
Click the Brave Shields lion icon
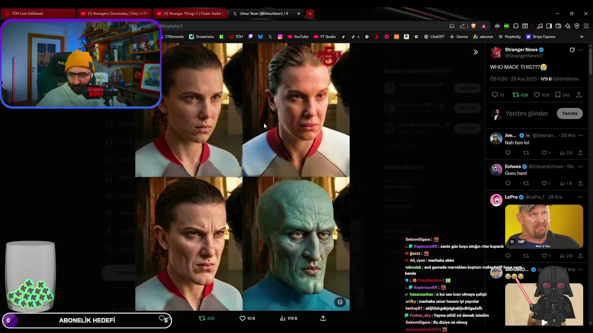pyautogui.click(x=473, y=26)
